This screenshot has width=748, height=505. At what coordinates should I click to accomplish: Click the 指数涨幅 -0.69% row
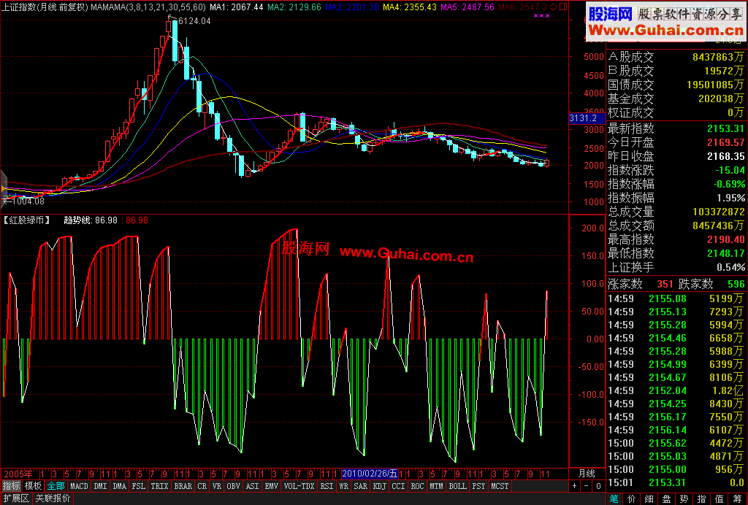(x=676, y=184)
